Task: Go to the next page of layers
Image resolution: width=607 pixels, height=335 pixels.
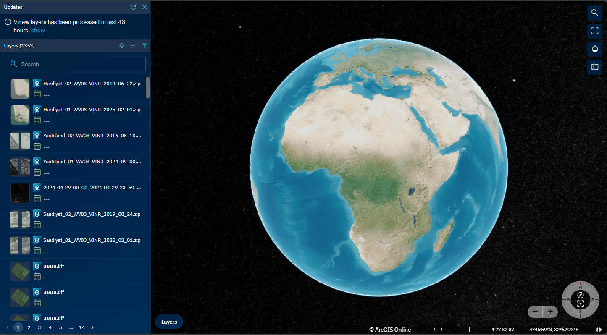Action: [x=92, y=327]
